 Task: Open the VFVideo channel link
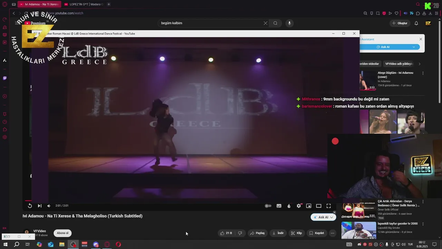[40, 231]
